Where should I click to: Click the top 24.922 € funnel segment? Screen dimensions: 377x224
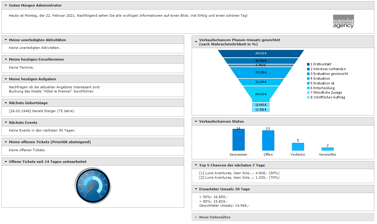tap(261, 53)
